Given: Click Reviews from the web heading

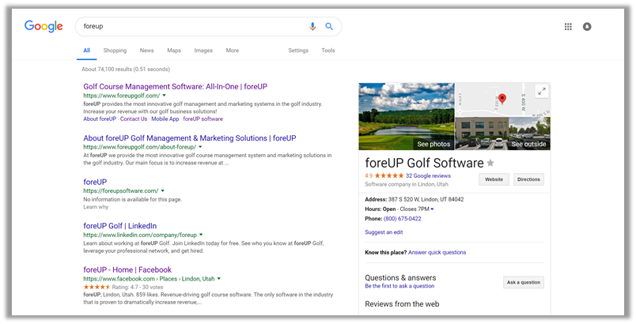Looking at the screenshot, I should pos(402,304).
